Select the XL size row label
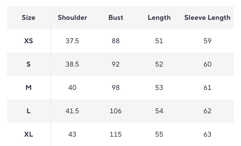The width and height of the screenshot is (241, 146). (29, 134)
